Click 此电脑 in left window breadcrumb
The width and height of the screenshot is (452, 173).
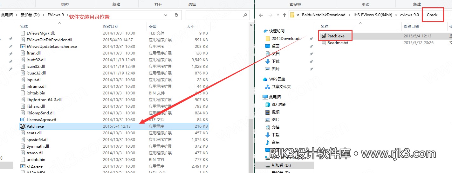7,15
